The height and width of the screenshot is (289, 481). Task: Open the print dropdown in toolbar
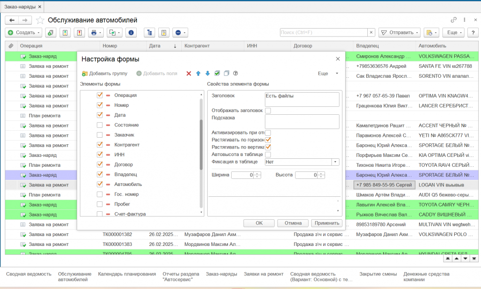pyautogui.click(x=96, y=33)
